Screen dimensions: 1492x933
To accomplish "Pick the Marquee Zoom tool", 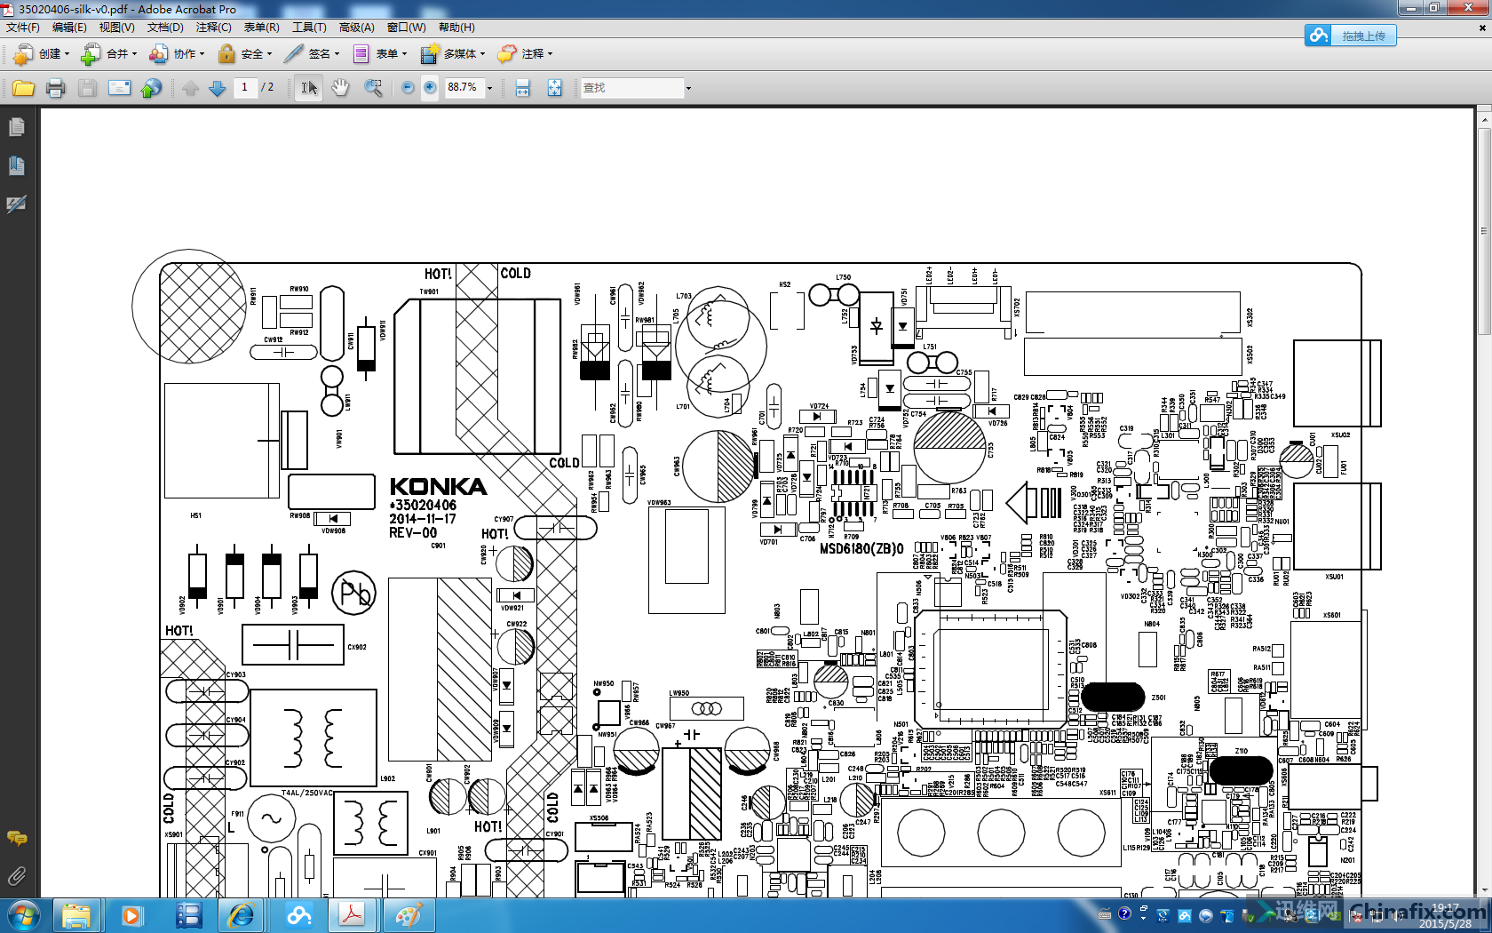I will pyautogui.click(x=373, y=88).
